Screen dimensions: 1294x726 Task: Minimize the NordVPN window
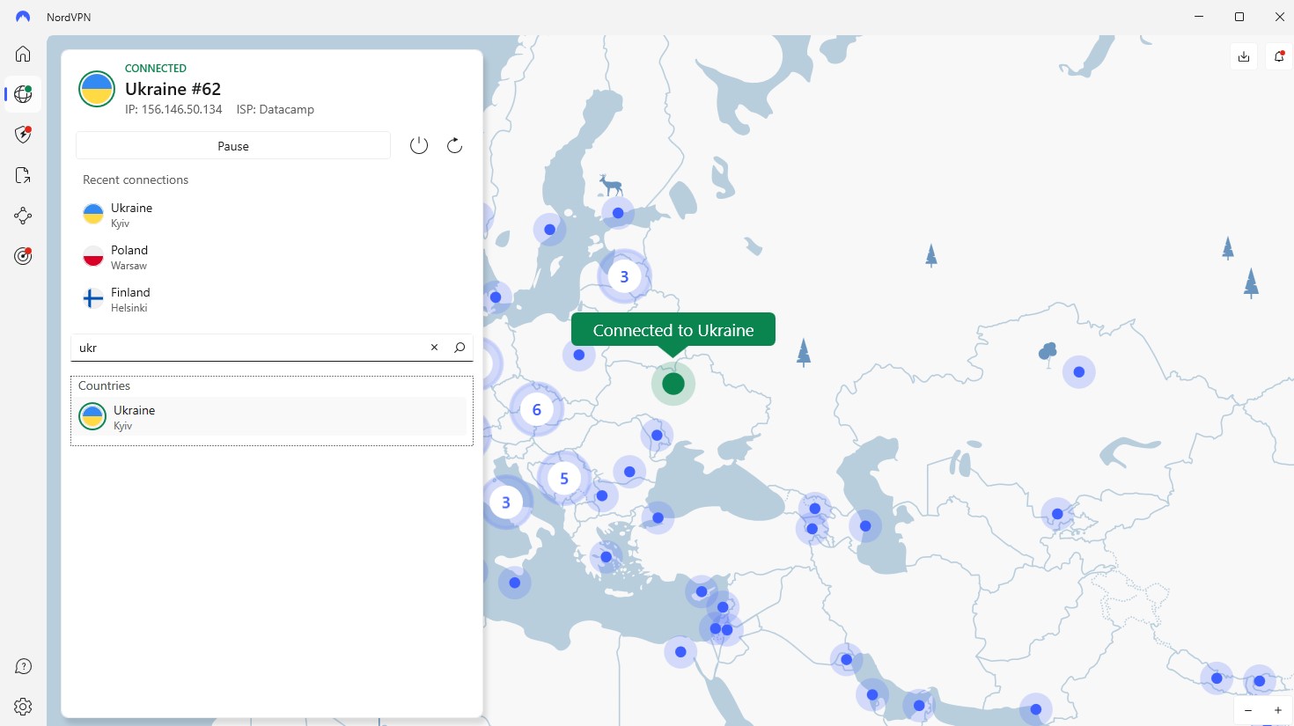point(1199,17)
